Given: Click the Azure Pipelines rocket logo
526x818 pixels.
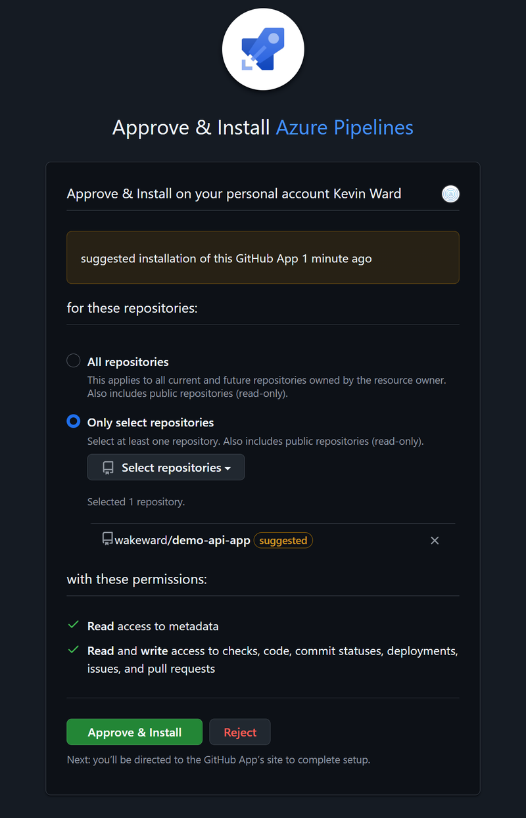Looking at the screenshot, I should [263, 49].
